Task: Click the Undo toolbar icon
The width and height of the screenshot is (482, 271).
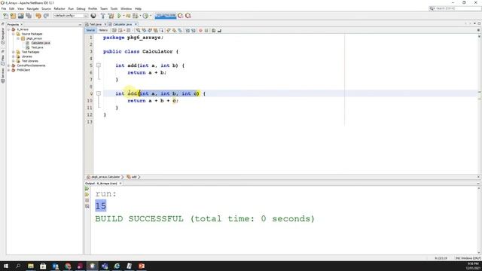Action: [38, 16]
